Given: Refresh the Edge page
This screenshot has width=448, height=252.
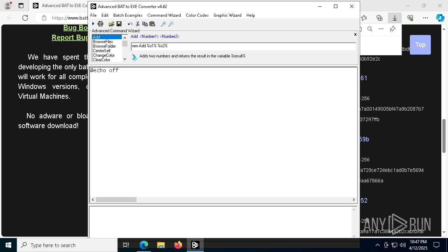Looking at the screenshot, I should 25,18.
